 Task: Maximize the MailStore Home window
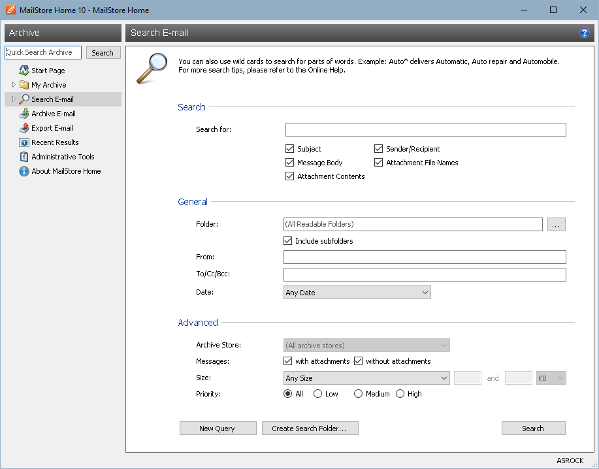click(553, 10)
